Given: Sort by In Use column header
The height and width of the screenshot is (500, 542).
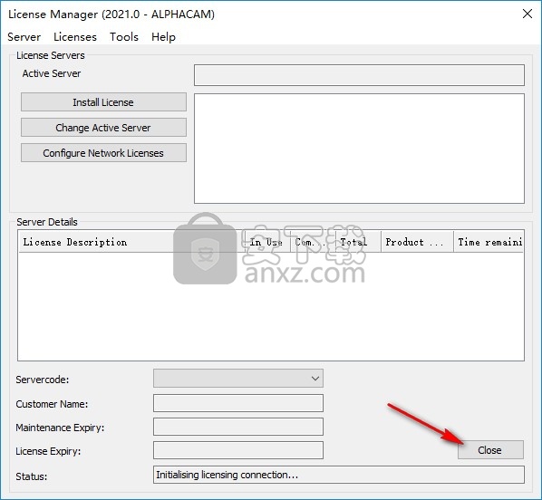Looking at the screenshot, I should pyautogui.click(x=267, y=242).
